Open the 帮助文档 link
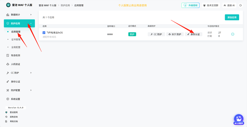 click(14, 122)
